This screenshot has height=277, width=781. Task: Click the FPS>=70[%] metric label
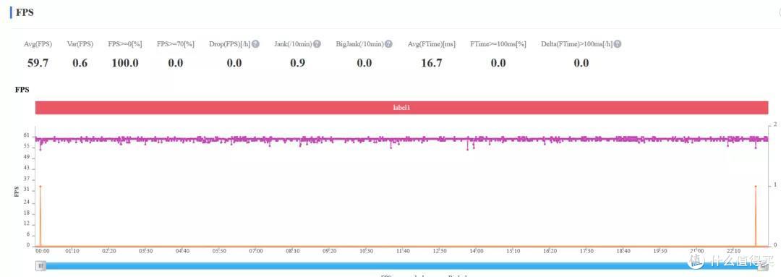[x=175, y=44]
